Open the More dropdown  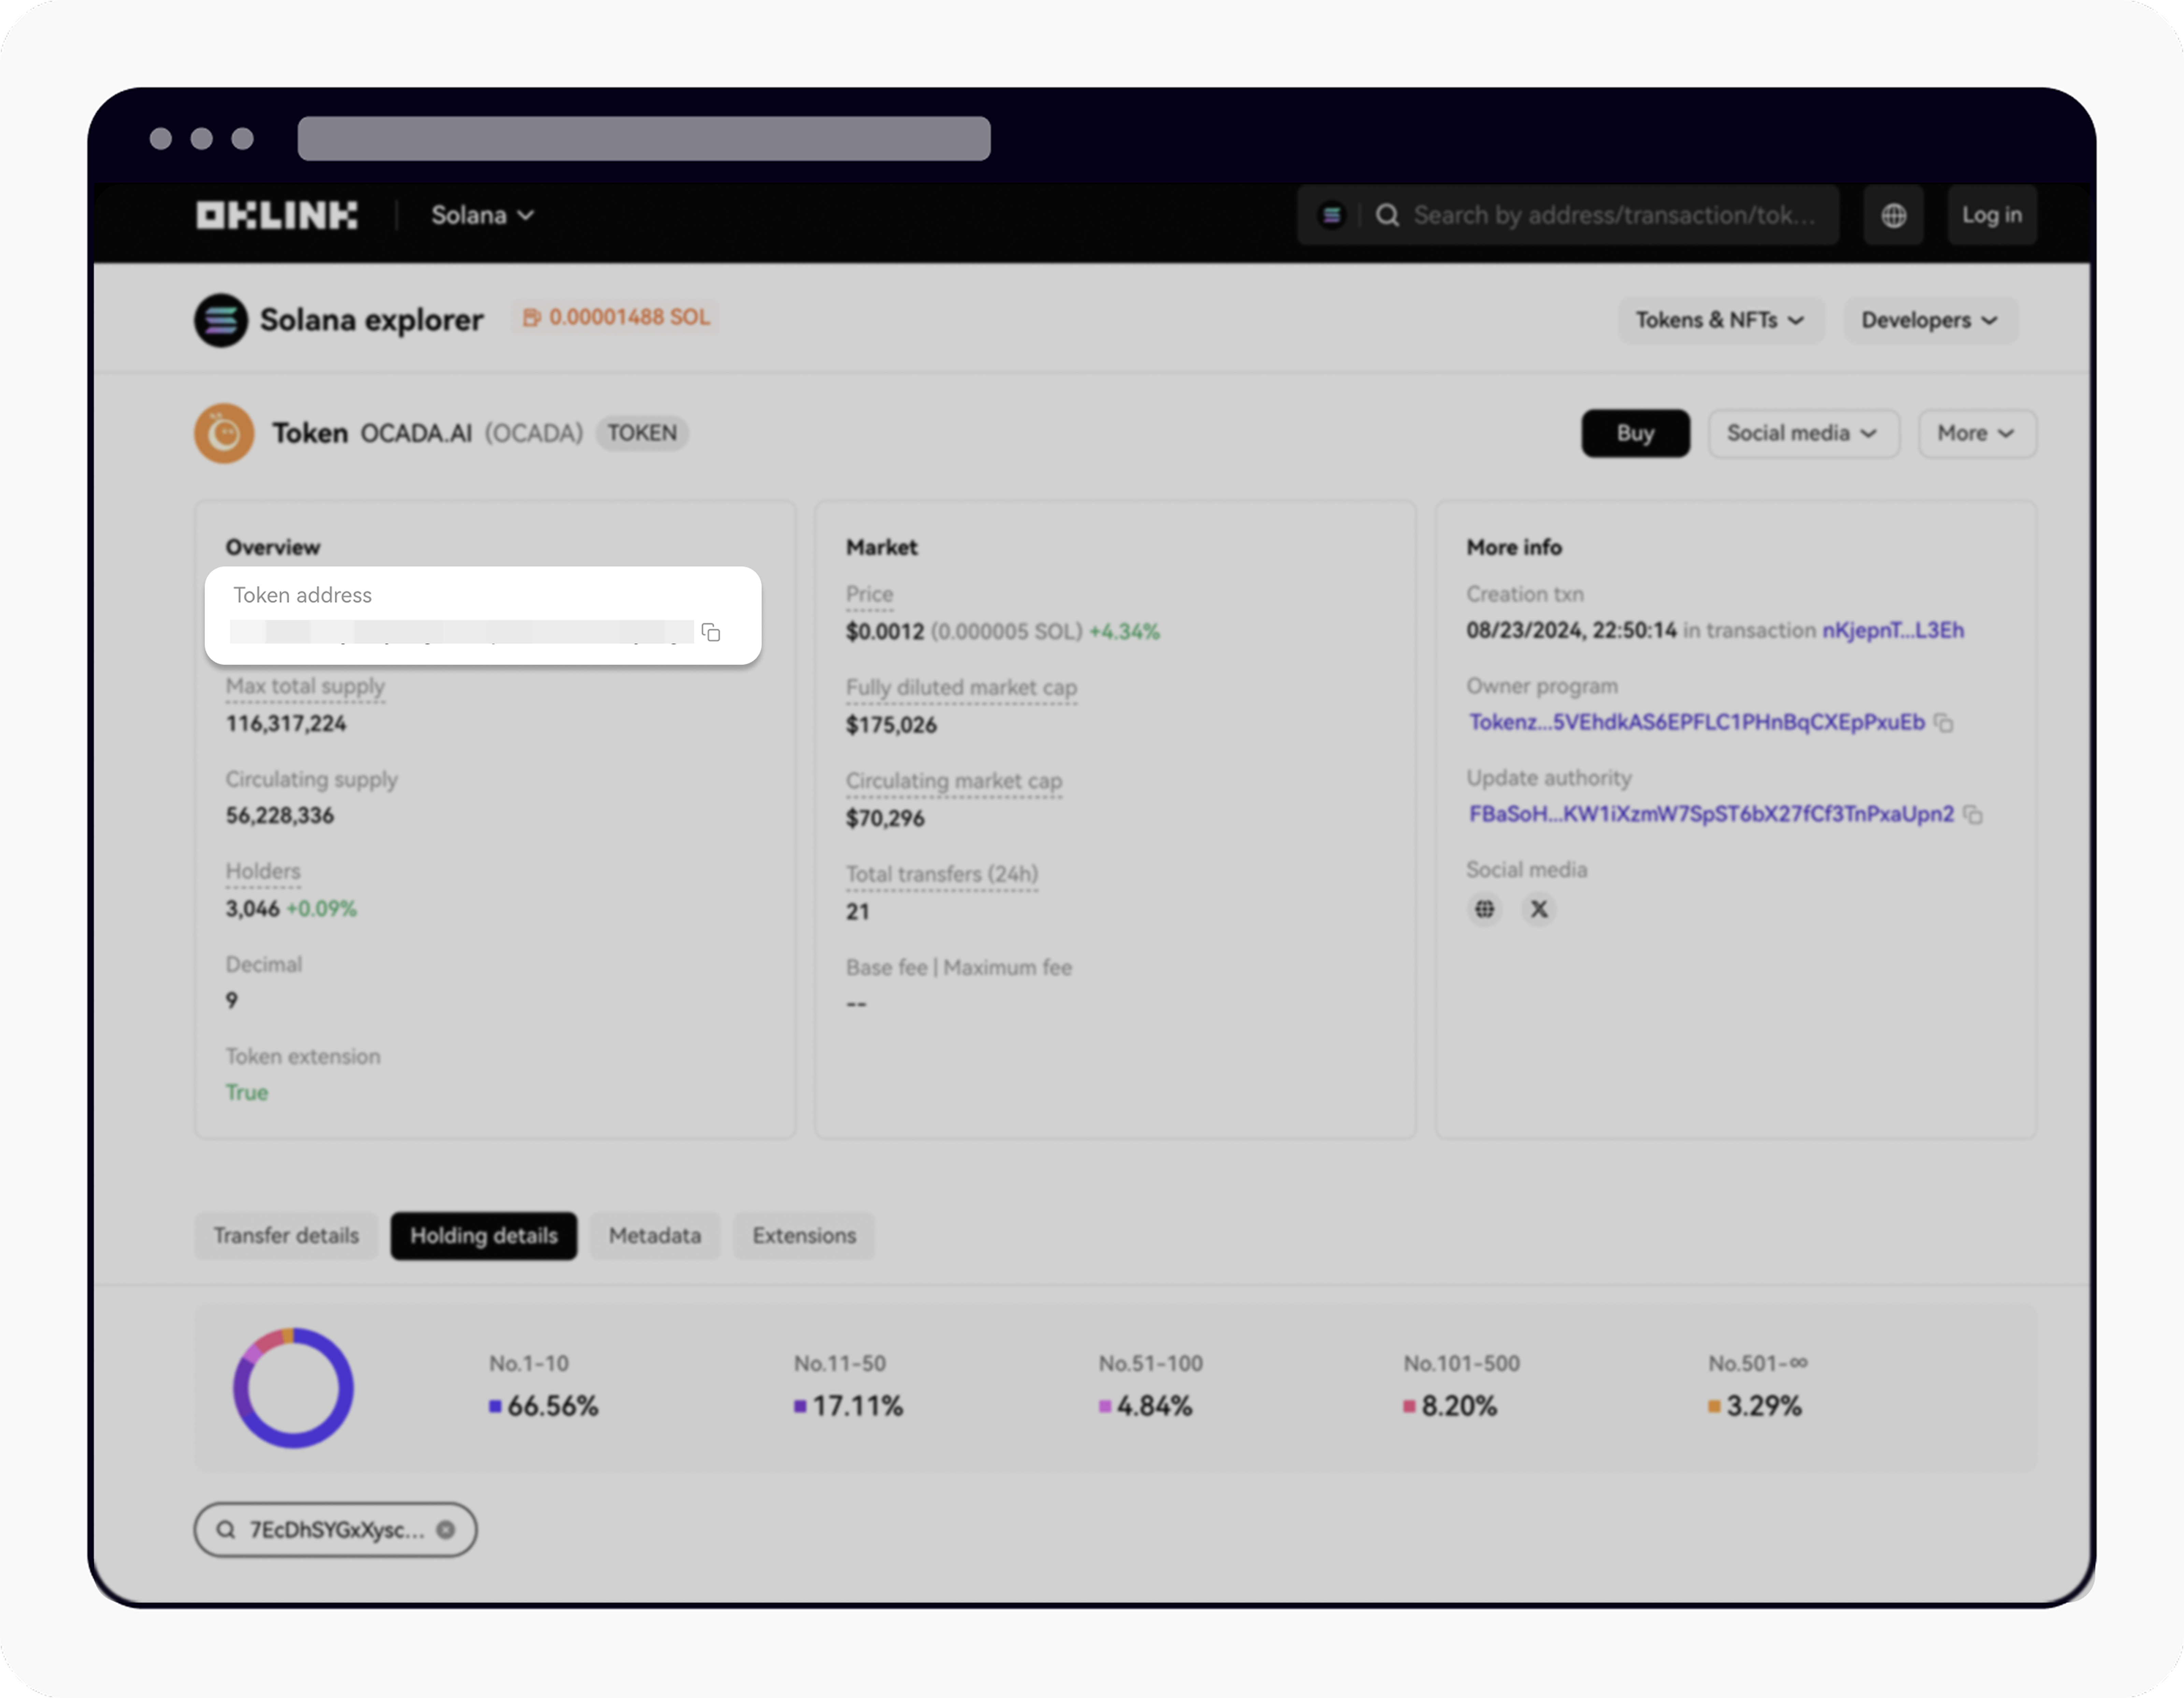click(1975, 433)
